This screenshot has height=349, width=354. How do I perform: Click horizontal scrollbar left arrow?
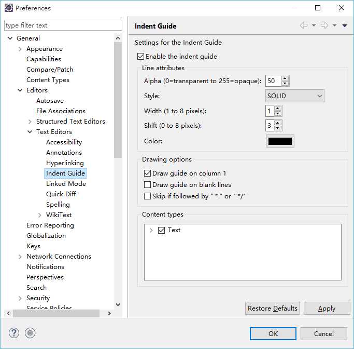click(x=8, y=313)
